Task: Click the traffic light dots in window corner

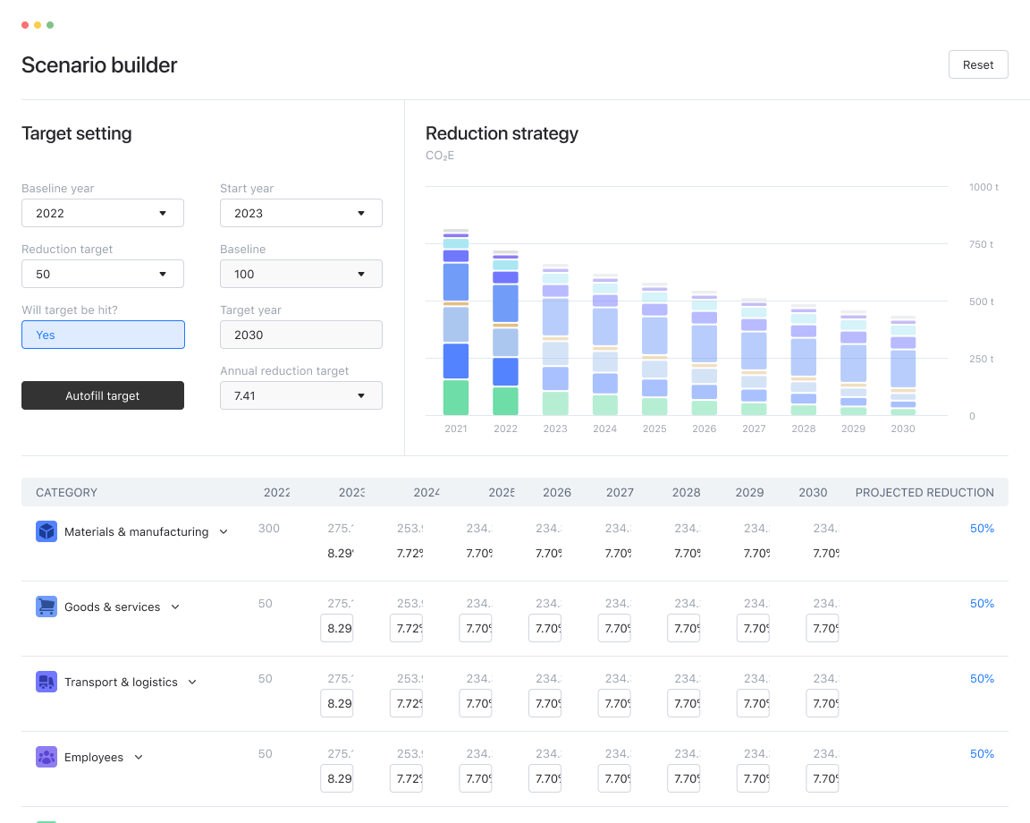Action: 37,26
